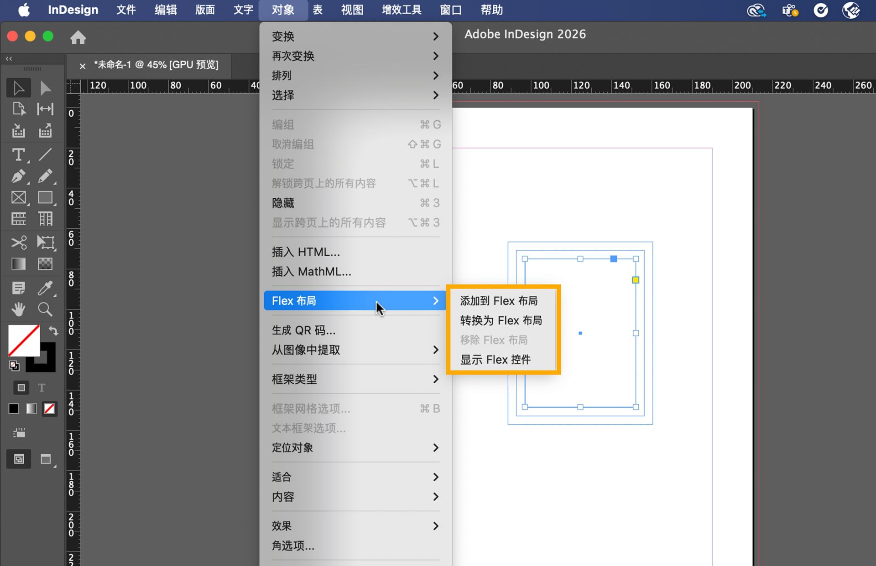Collapse the toolbar with the double-arrow
Image resolution: width=876 pixels, height=566 pixels.
point(8,58)
